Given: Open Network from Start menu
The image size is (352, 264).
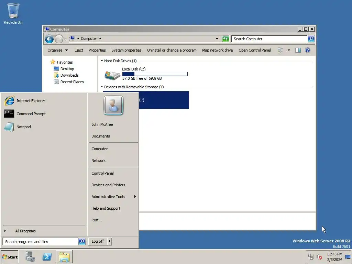Looking at the screenshot, I should [x=98, y=161].
